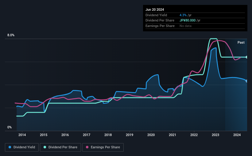The image size is (252, 156).
Task: Select the 2020 x-axis year label
Action: click(151, 135)
